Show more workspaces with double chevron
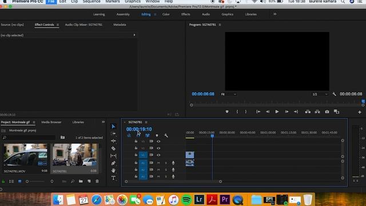 pos(275,14)
